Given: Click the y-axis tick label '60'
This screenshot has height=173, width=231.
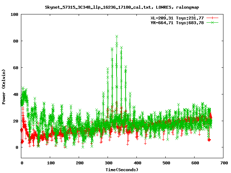Looking at the screenshot, I should tap(16, 68).
